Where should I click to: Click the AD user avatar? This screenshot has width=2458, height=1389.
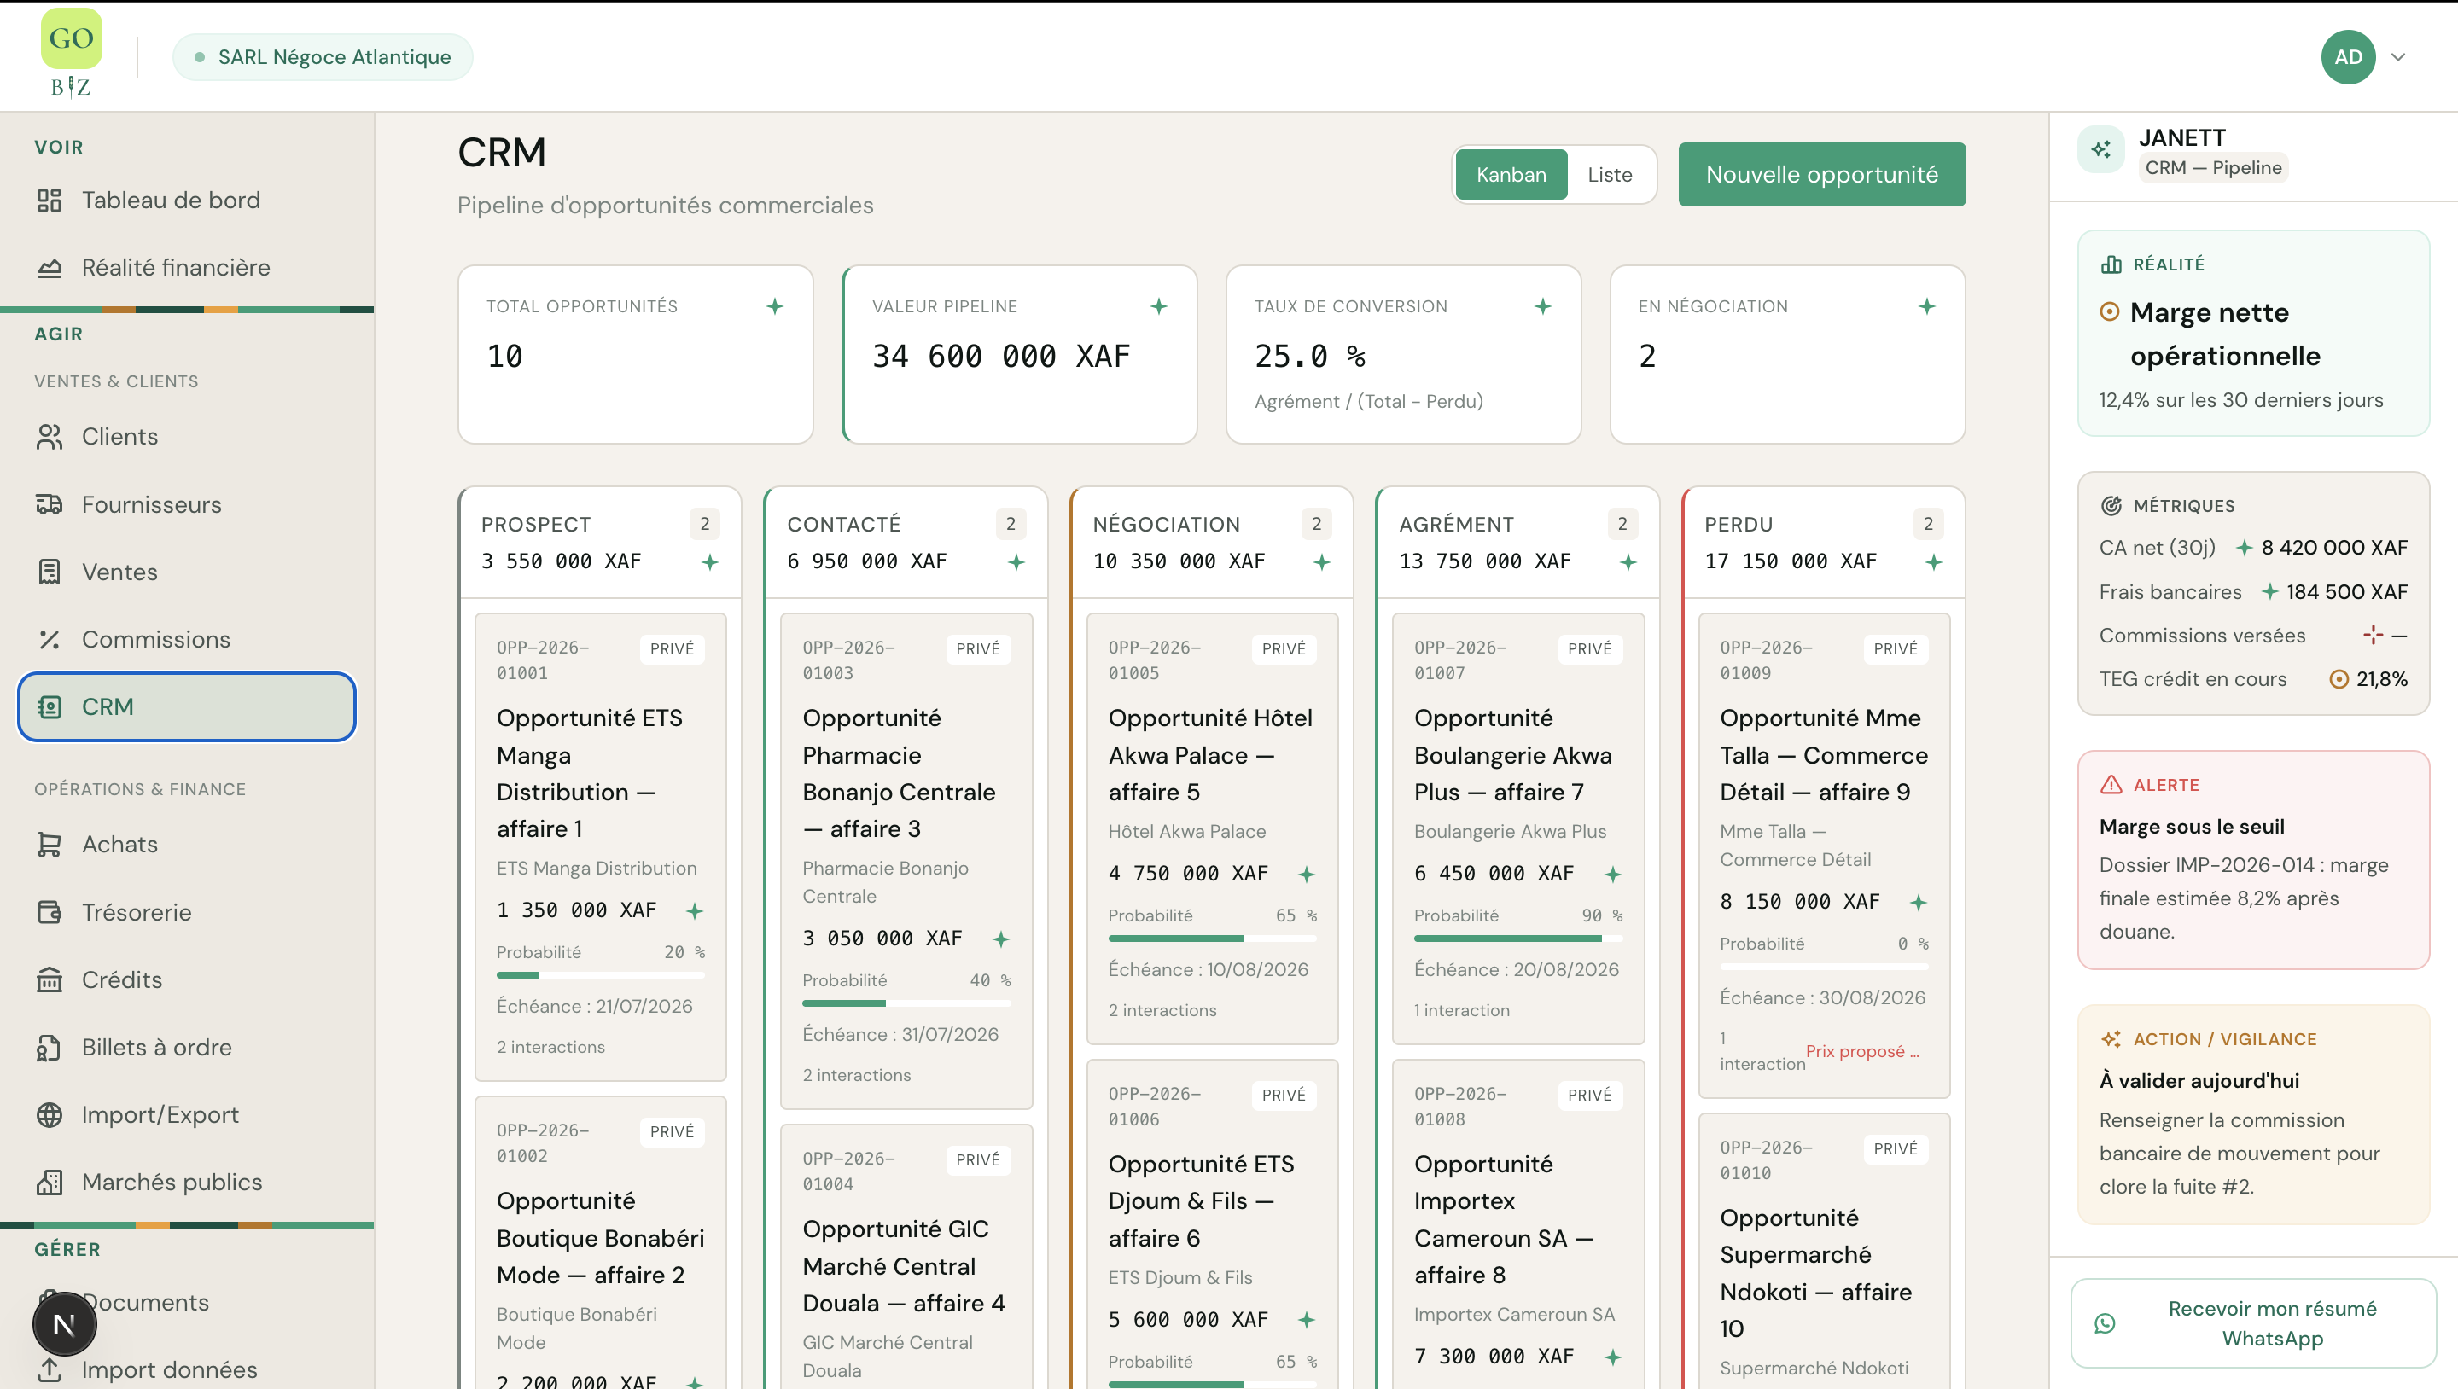click(2347, 57)
